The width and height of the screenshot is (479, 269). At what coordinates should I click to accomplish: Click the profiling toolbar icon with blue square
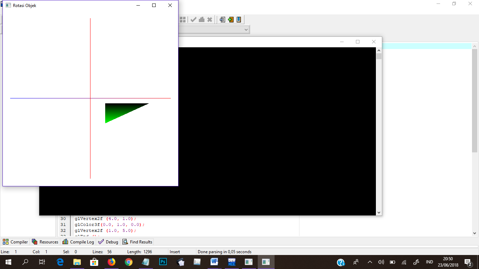click(222, 19)
